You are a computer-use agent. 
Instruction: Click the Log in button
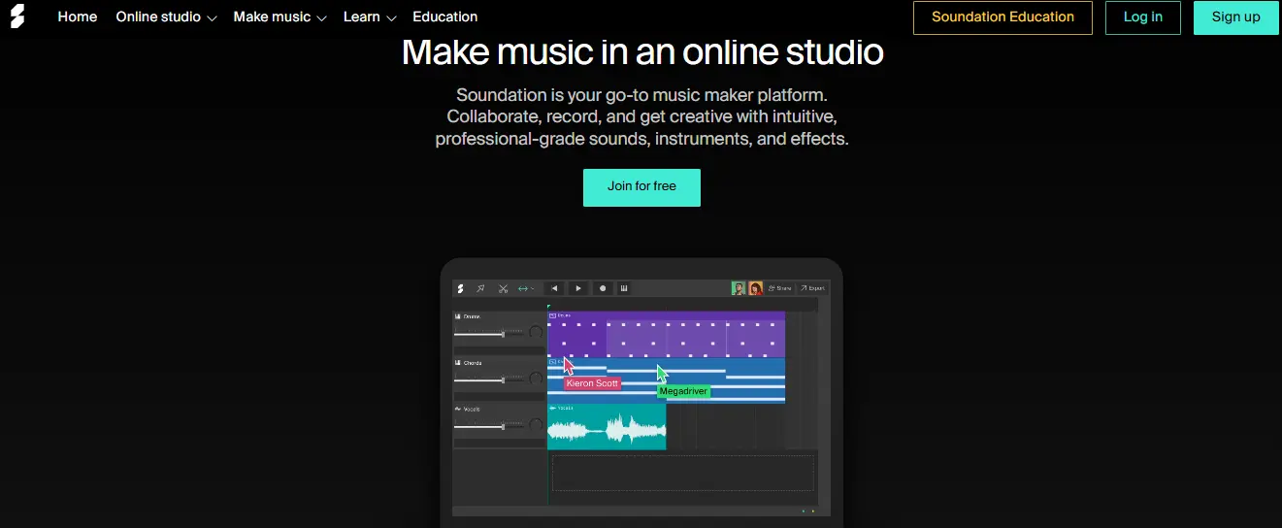pos(1142,17)
